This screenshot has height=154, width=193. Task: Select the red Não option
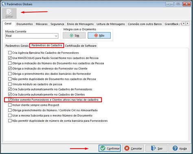(99, 35)
